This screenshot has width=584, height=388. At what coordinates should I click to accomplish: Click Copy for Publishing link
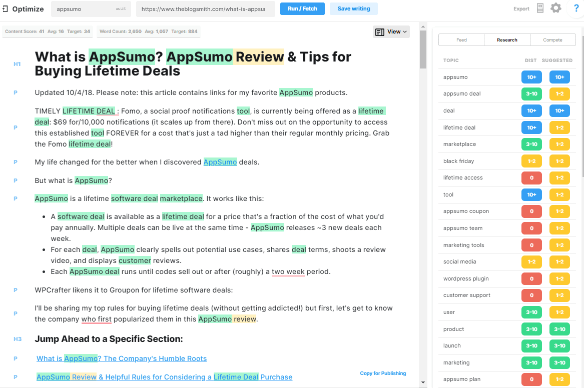point(383,373)
